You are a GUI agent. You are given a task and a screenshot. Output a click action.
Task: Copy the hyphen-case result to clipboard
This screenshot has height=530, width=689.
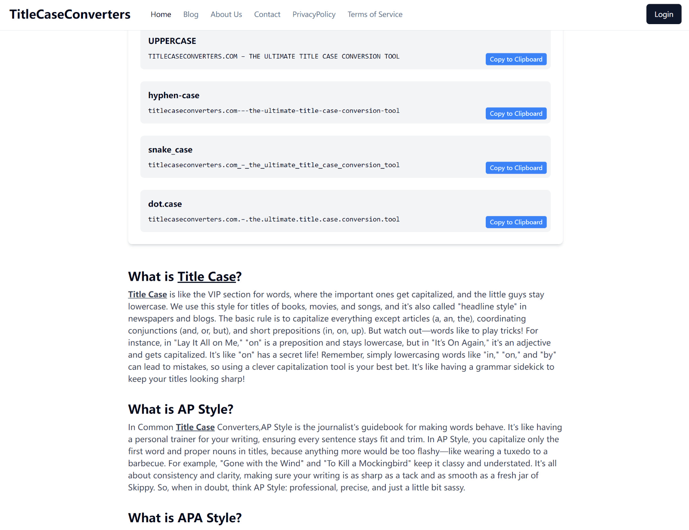coord(516,114)
